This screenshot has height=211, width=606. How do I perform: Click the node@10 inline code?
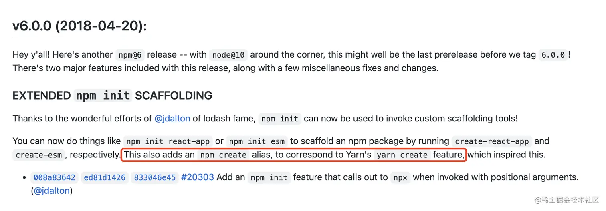(228, 55)
